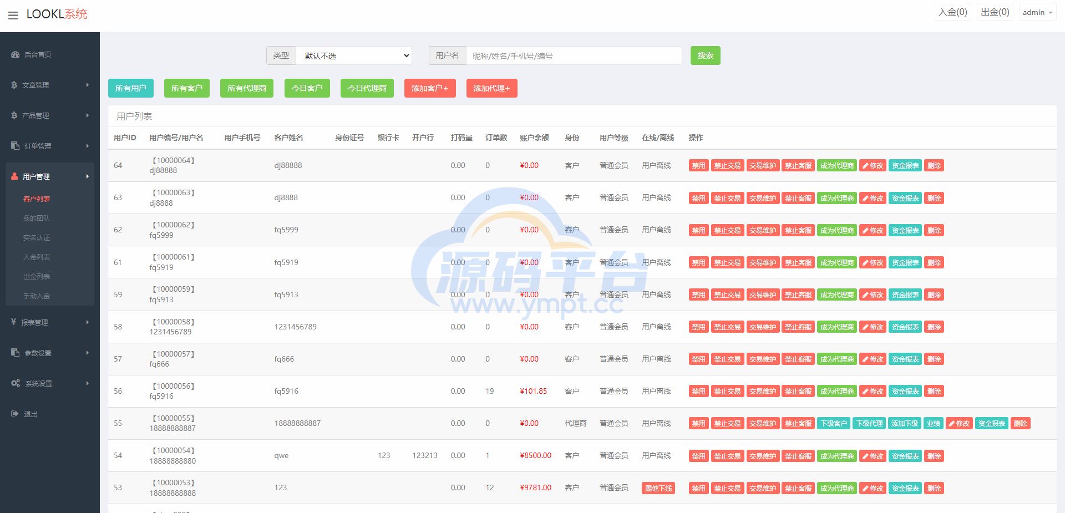Open 入金列表 submenu item

coord(37,257)
